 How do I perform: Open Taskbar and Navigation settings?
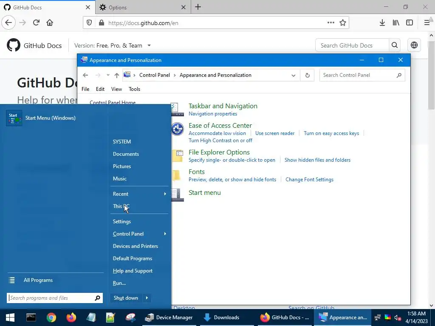pyautogui.click(x=223, y=106)
